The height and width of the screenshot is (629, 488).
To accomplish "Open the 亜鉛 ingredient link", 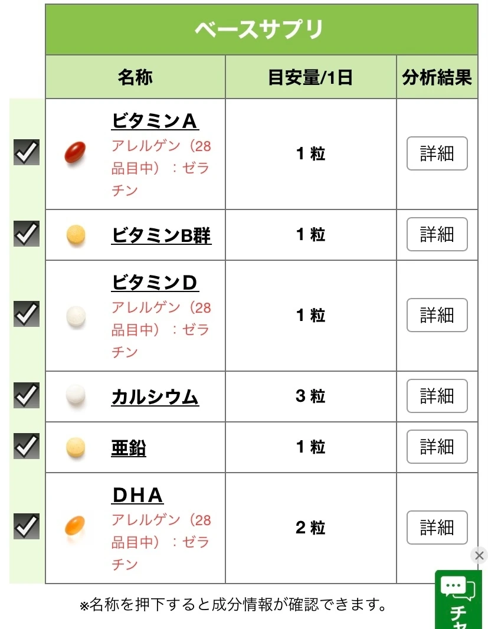I will click(129, 448).
